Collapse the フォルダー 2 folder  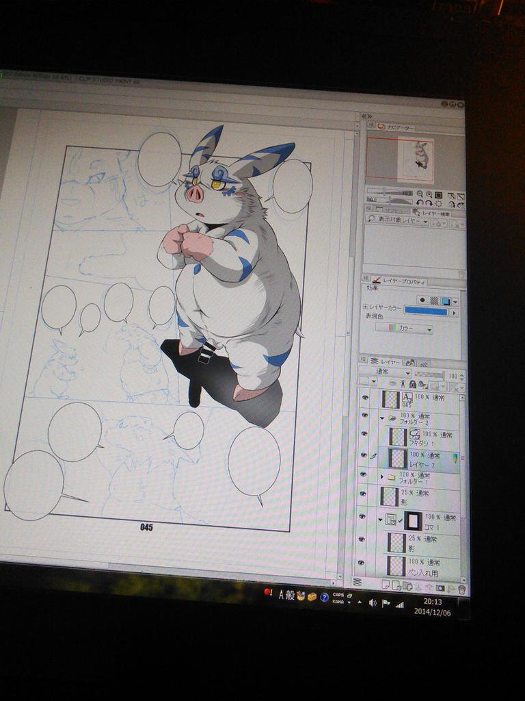[382, 418]
